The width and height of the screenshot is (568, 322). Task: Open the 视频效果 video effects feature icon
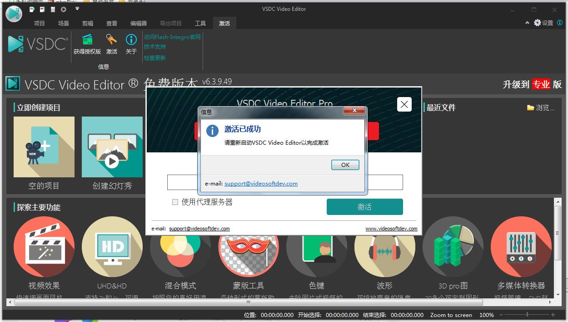(x=44, y=247)
